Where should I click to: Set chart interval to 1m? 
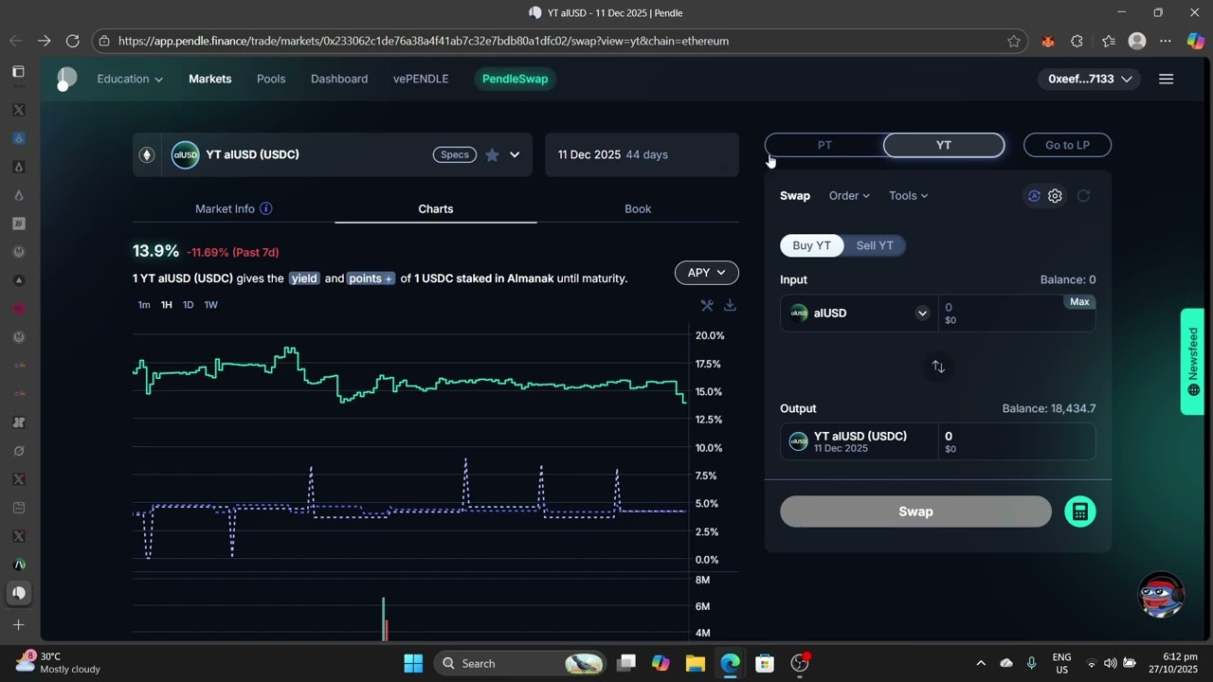(144, 305)
